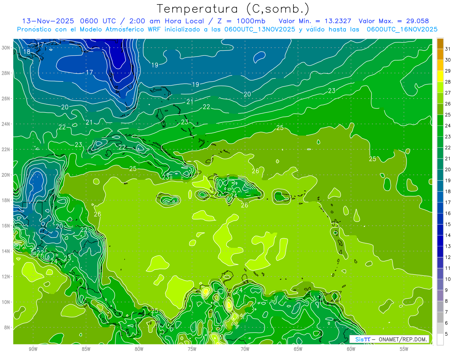The width and height of the screenshot is (458, 354).
Task: Click the '24N' latitude label
Action: tap(6, 124)
